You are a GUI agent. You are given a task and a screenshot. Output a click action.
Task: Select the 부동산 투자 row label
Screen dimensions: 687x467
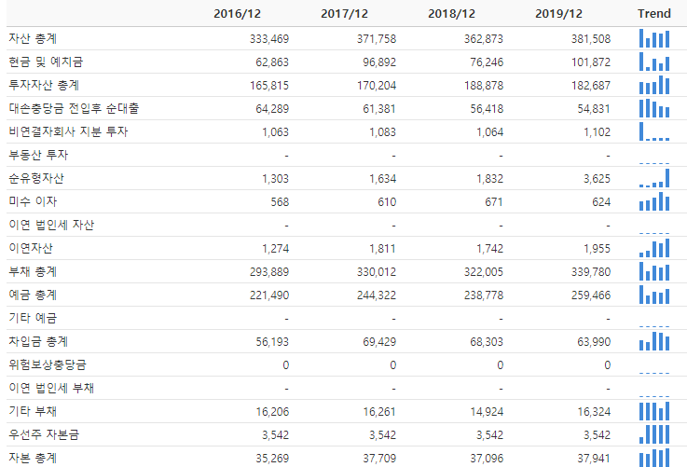(x=38, y=155)
